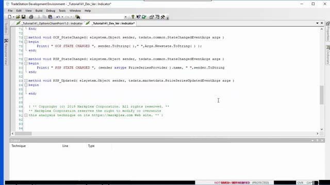Open the Resource View side panel
Image resolution: width=330 pixels, height=185 pixels.
pos(6,51)
